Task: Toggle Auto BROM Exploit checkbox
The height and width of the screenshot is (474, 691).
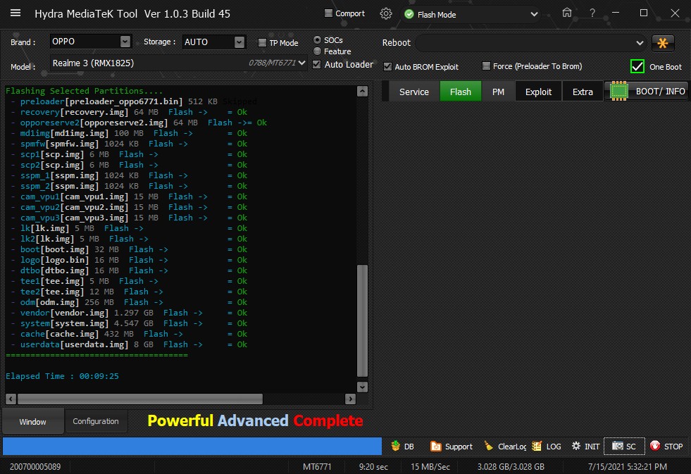Action: pos(387,66)
